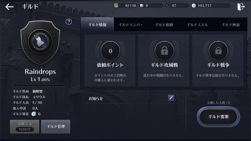Open the ギルド検索 tab
The image size is (251, 141).
[231, 25]
